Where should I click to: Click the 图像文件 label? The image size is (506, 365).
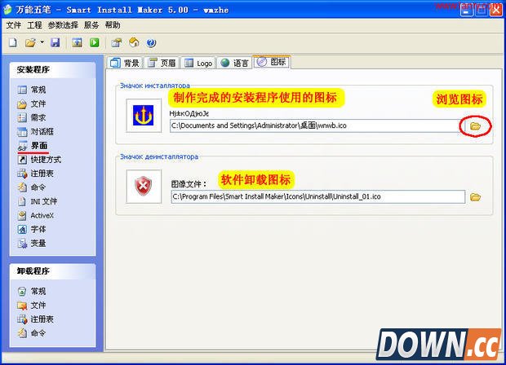(x=189, y=184)
